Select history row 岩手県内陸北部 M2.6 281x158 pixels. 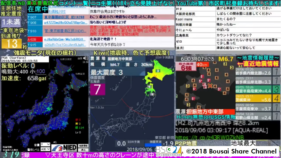(253, 71)
